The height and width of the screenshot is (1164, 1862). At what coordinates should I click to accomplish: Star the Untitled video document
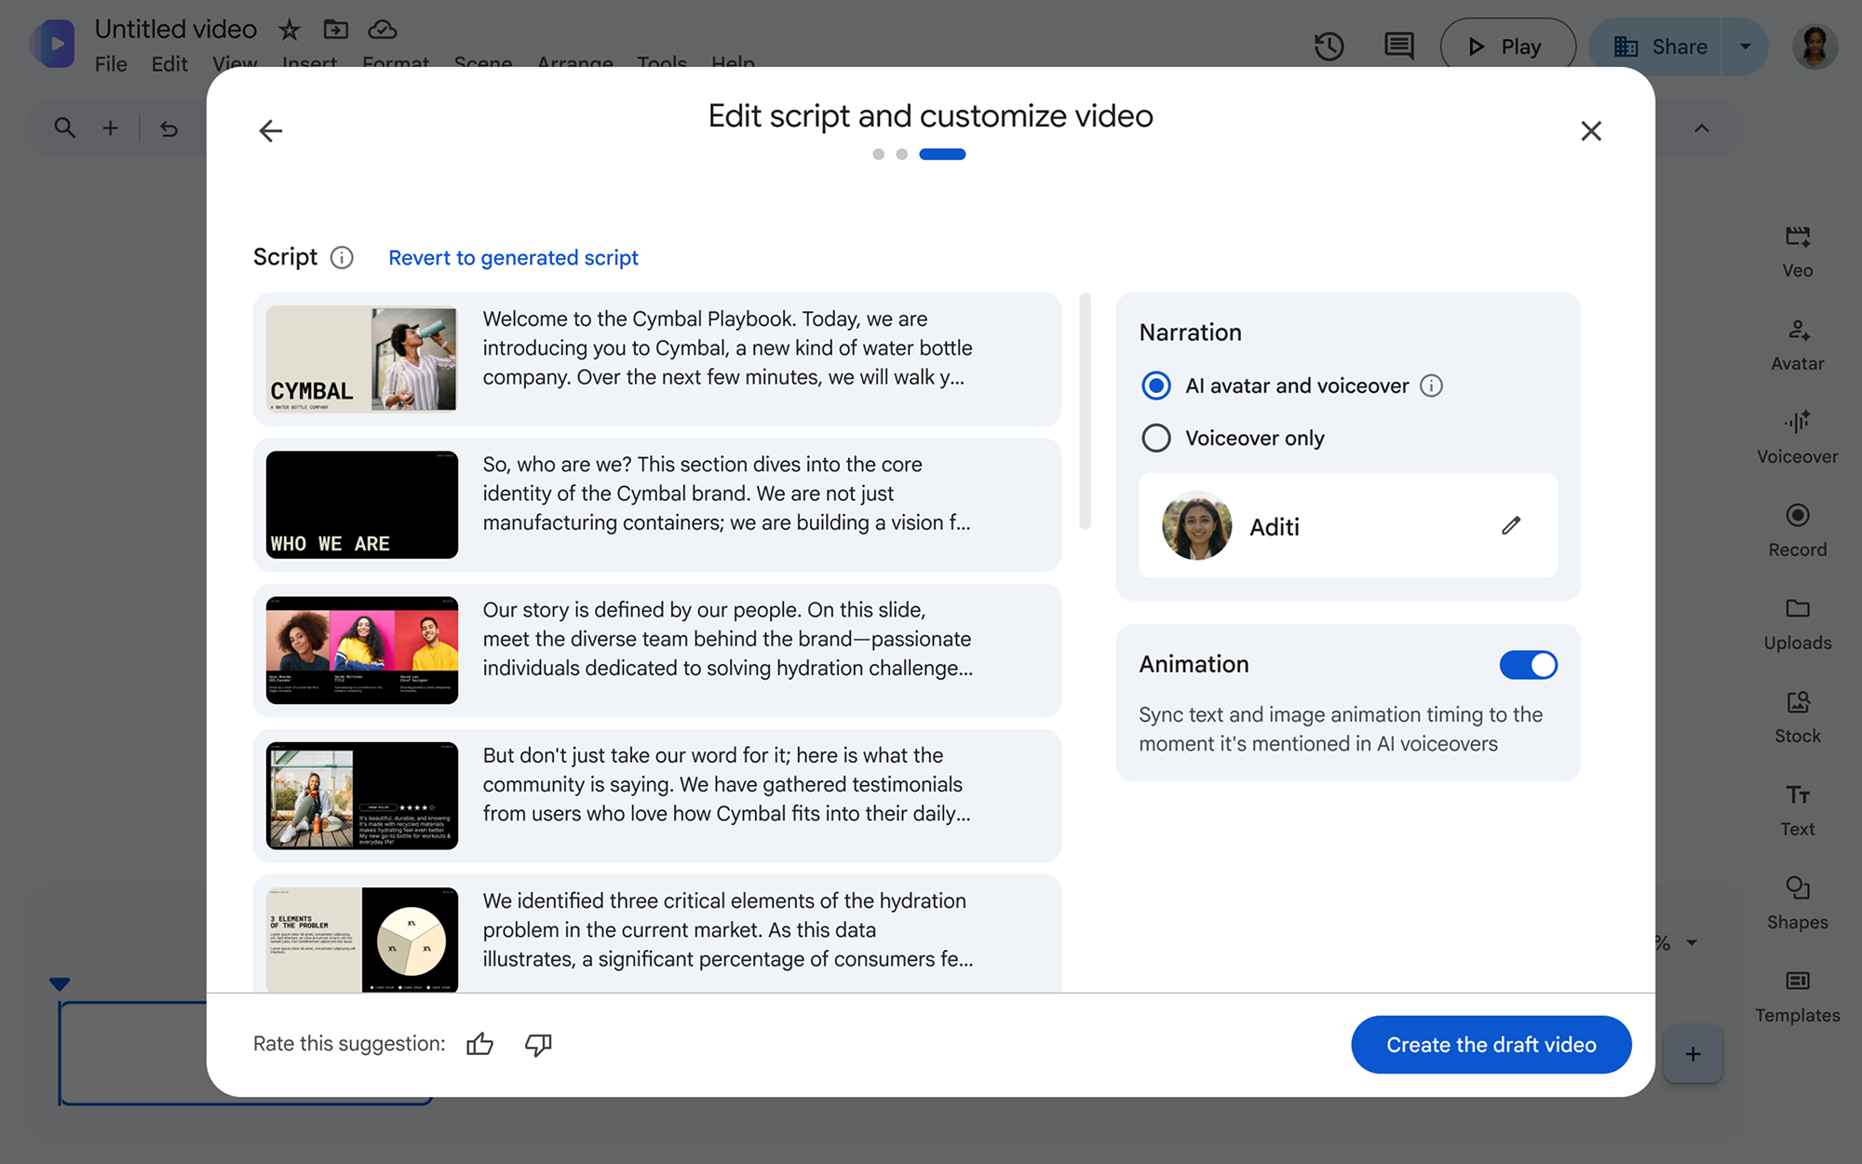pyautogui.click(x=290, y=30)
